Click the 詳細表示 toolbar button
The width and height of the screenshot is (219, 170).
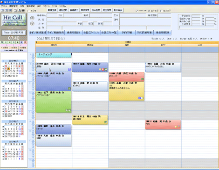74,10
